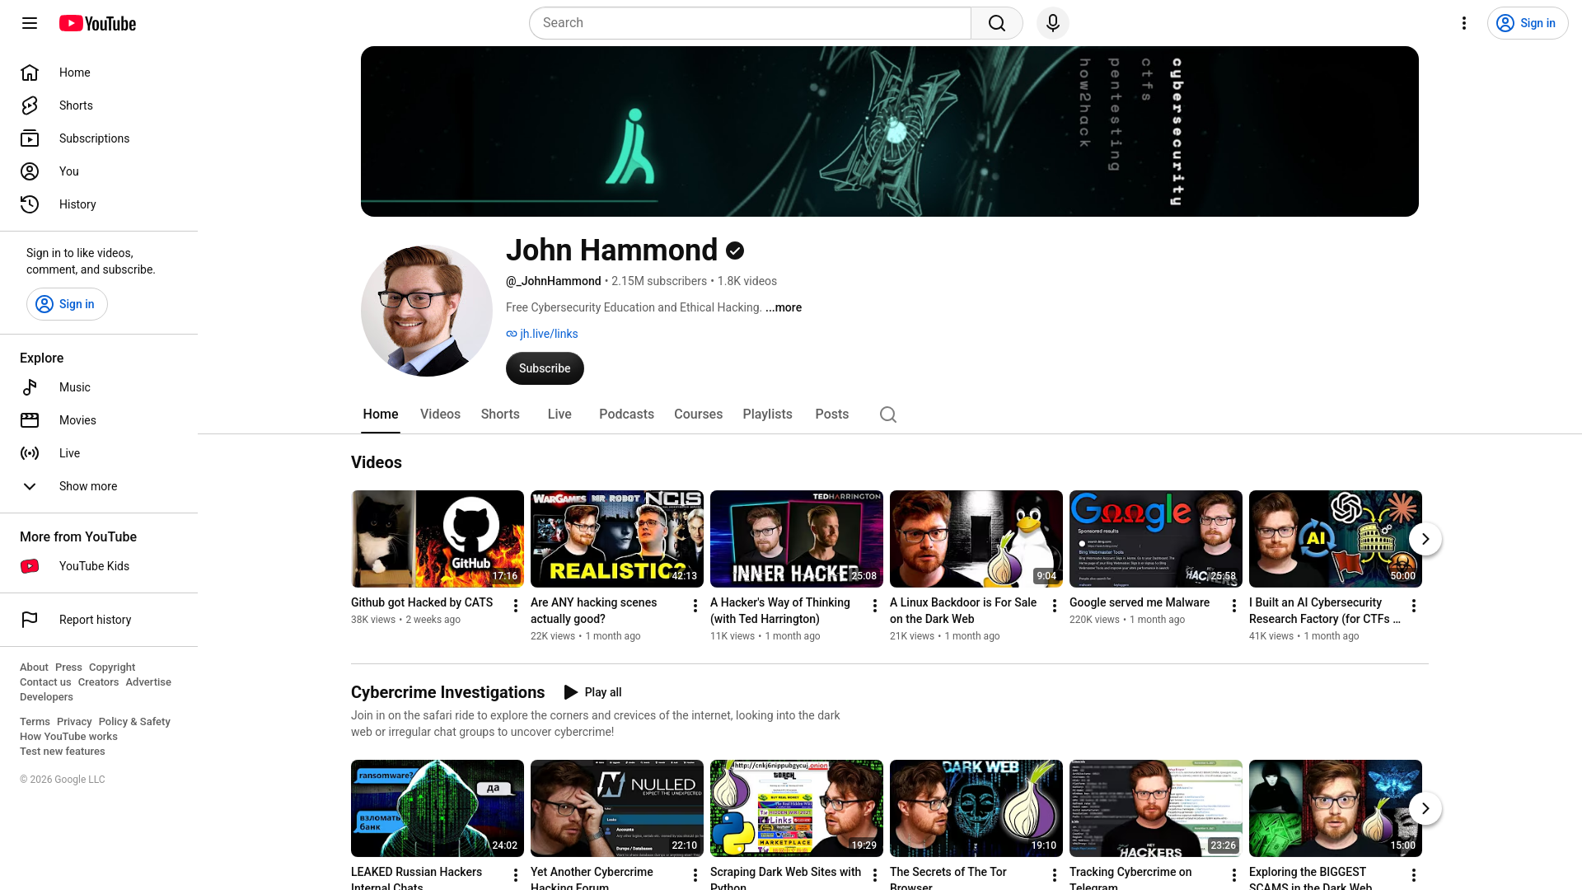Screen dimensions: 1582x890
Task: Open the hamburger guide menu
Action: (x=30, y=23)
